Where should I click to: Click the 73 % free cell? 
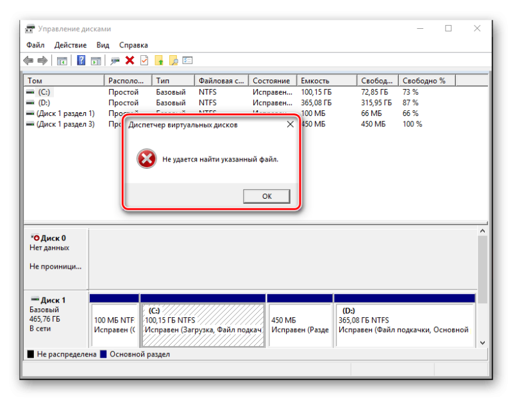[x=410, y=92]
